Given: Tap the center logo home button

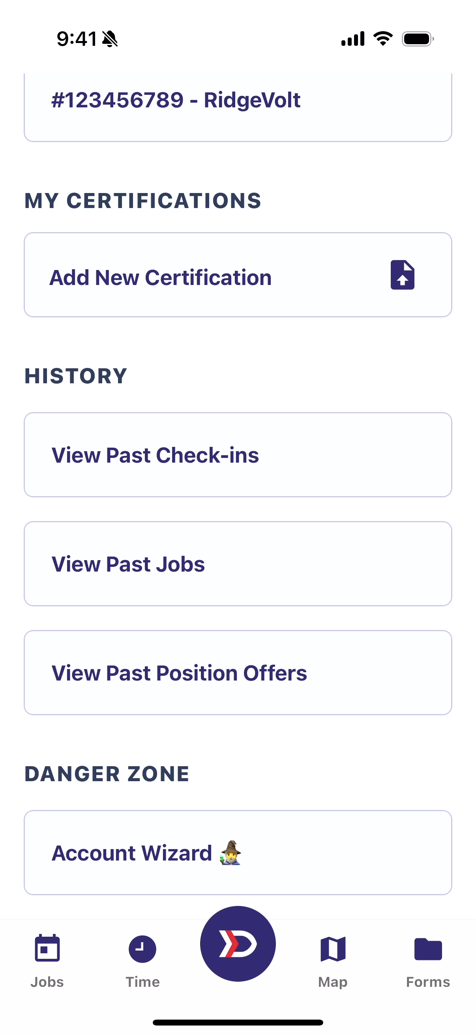Looking at the screenshot, I should pyautogui.click(x=238, y=944).
